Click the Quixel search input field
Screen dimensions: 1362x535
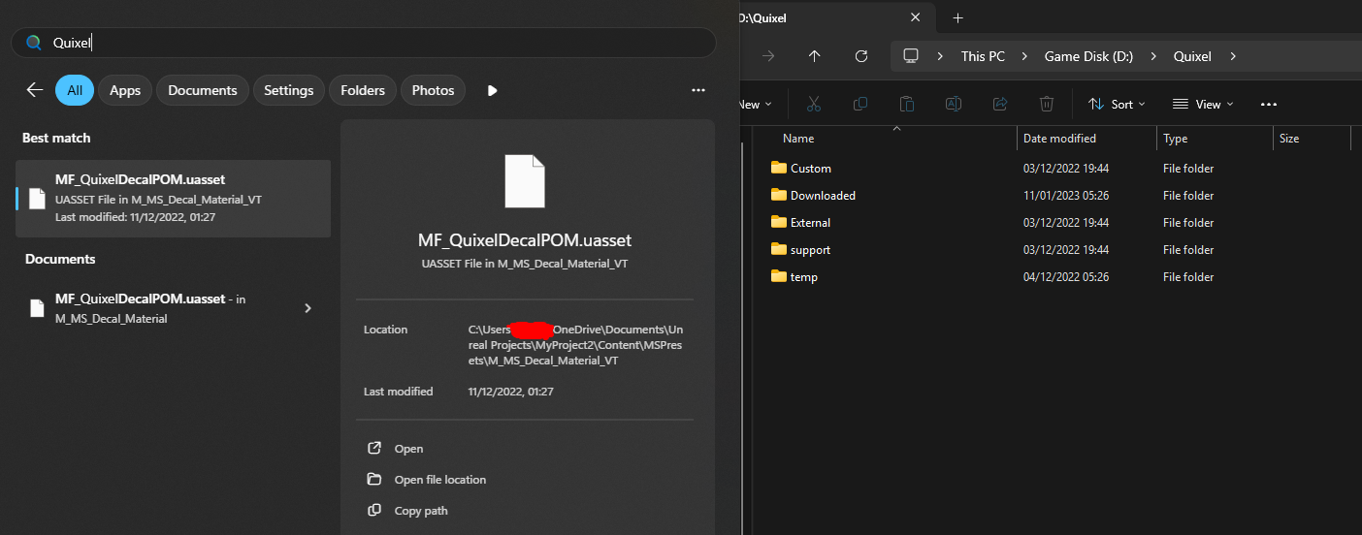click(x=364, y=43)
